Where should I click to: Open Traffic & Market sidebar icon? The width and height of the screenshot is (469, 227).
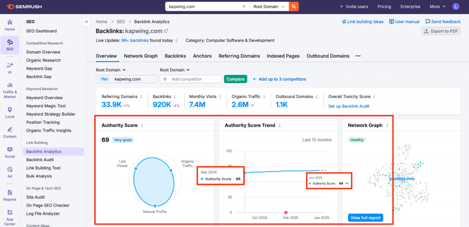tap(10, 90)
